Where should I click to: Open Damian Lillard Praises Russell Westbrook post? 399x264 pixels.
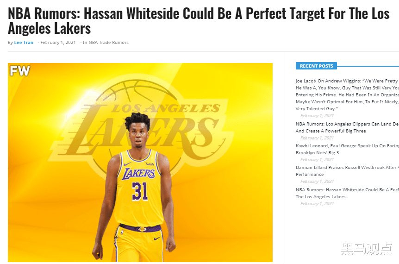(x=347, y=171)
